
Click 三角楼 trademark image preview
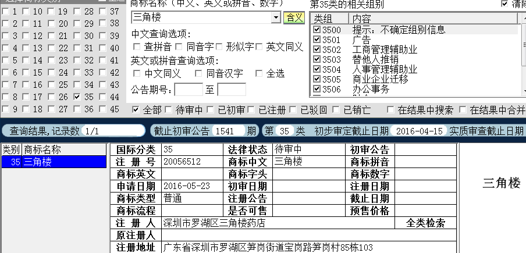pos(501,184)
